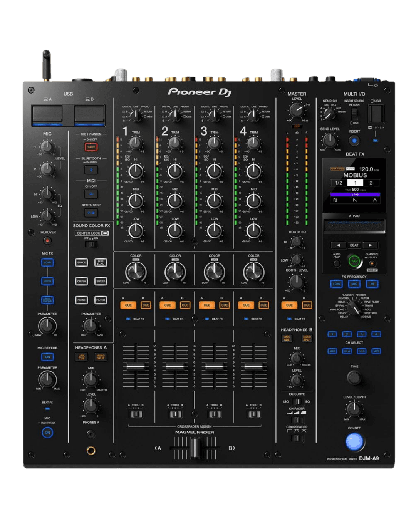Select the CRUSH sound color effect
416x520 pixels.
[81, 281]
